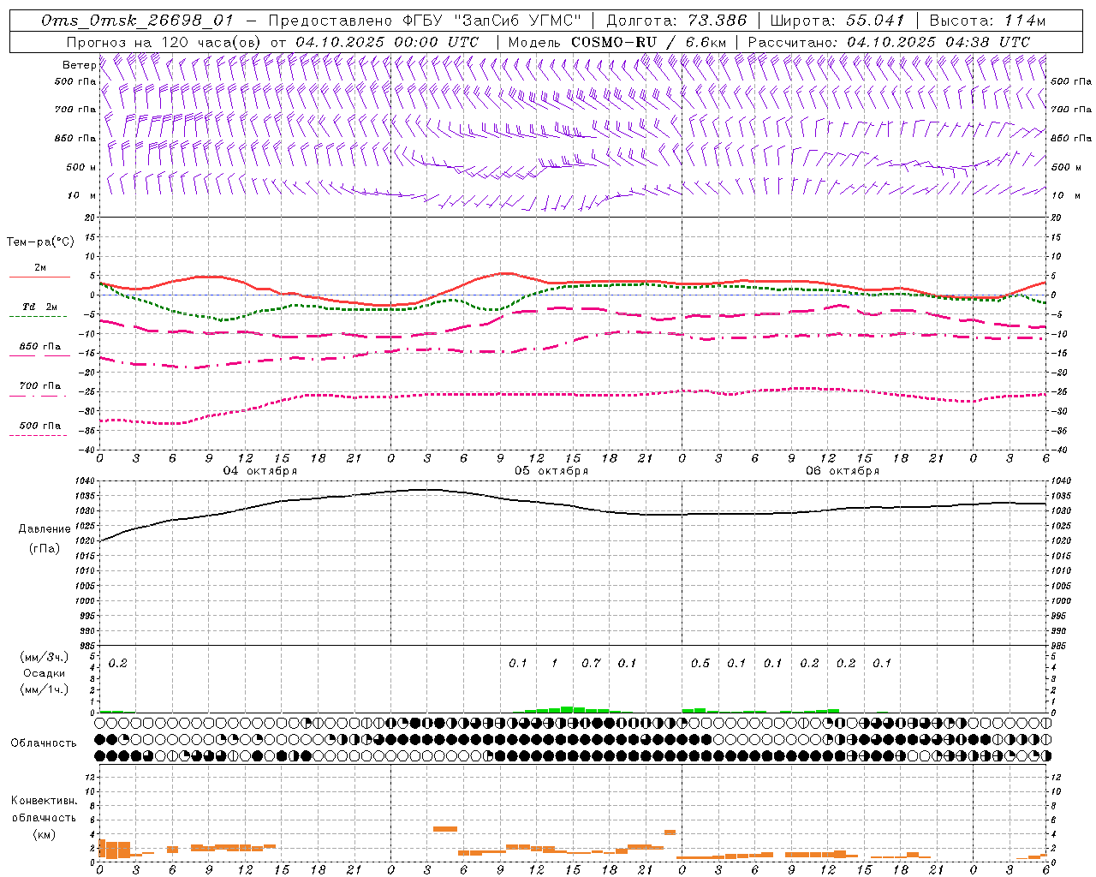Click the Ветер panel label

coord(79,65)
